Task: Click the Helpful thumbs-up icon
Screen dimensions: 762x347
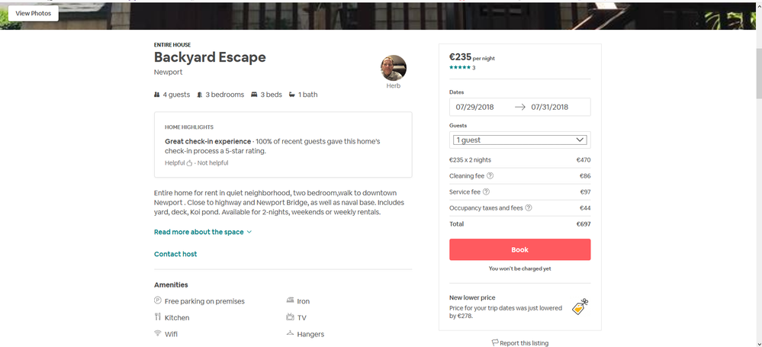Action: click(190, 163)
